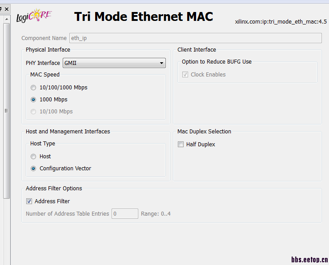Click the 'Number of Address Table Entries' label
The height and width of the screenshot is (265, 329).
pos(67,214)
